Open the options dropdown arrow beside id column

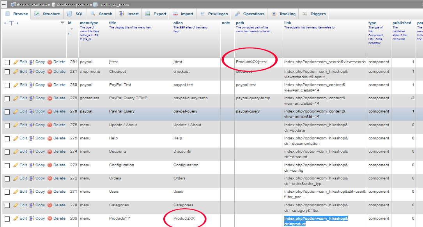coord(62,23)
